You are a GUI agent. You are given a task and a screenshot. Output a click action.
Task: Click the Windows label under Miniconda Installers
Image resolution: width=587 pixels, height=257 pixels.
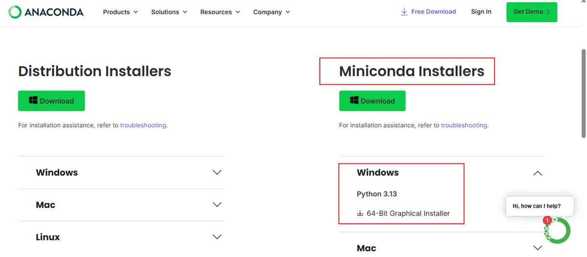[378, 172]
